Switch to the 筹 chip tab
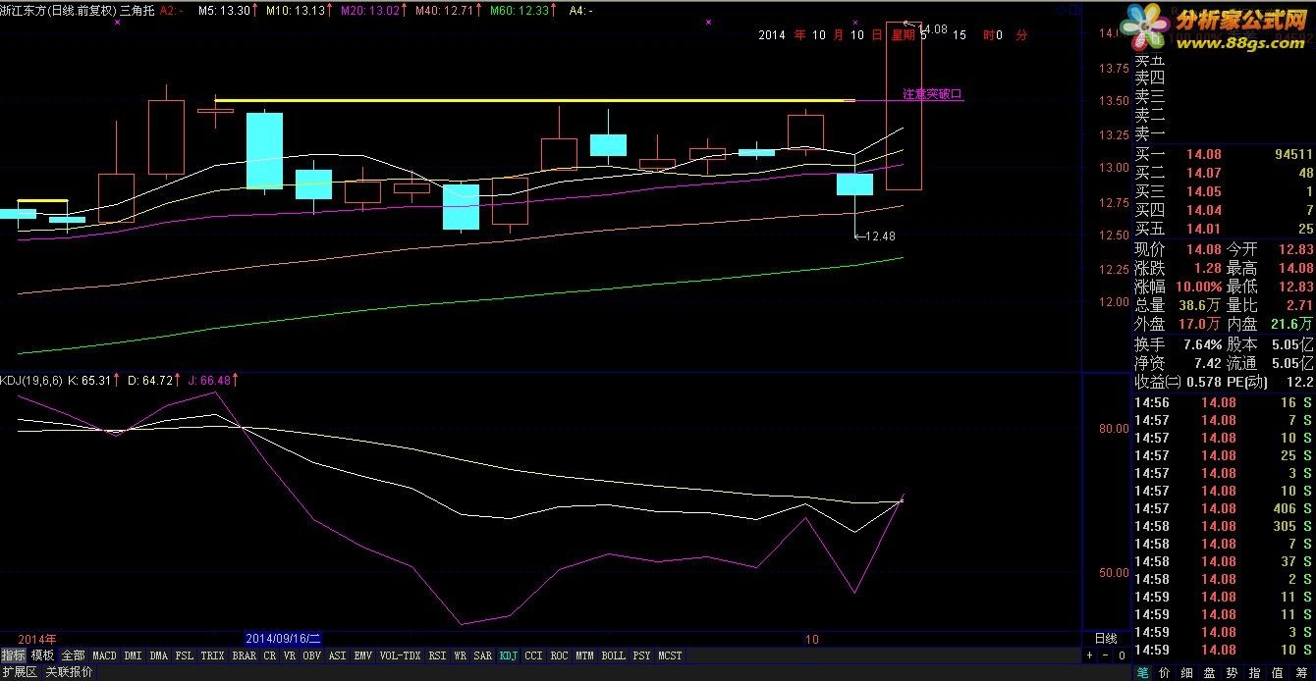 (x=1301, y=673)
